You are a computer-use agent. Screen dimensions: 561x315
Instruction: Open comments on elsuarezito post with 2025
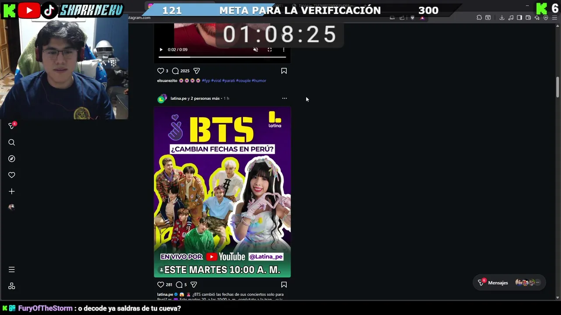(175, 71)
